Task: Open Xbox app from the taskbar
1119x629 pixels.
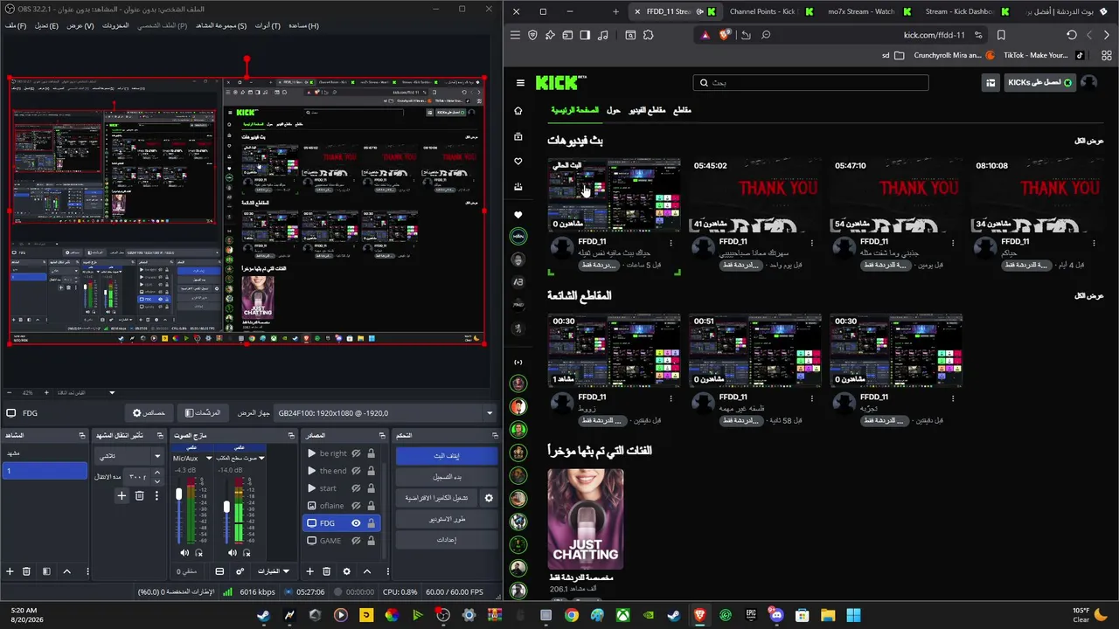Action: 622,615
